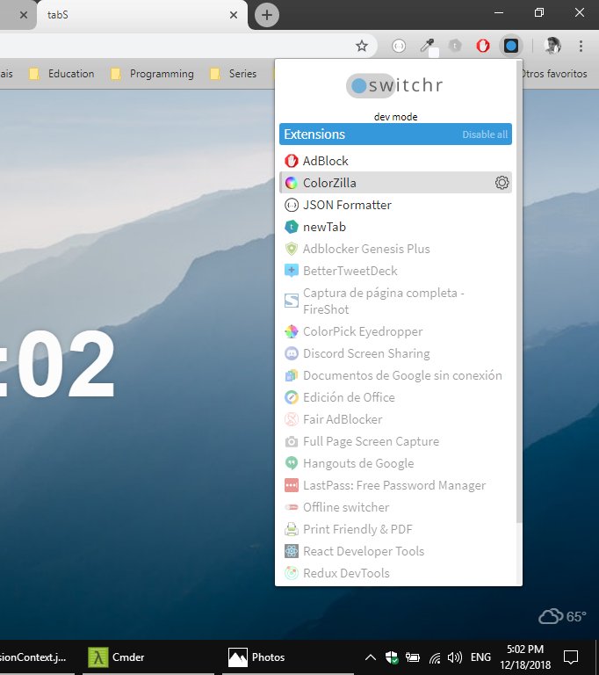Close the tabS tab
599x675 pixels.
click(x=234, y=15)
